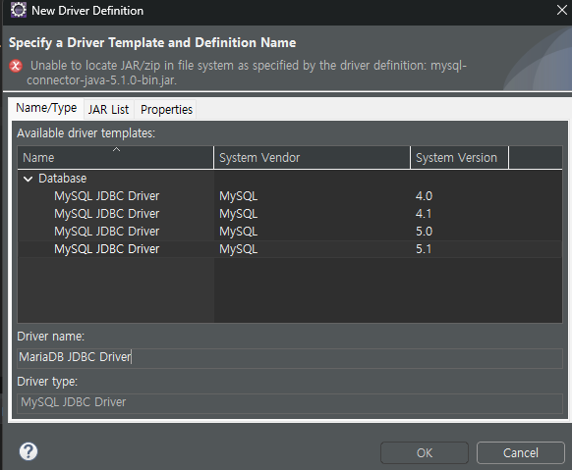
Task: Select MySQL JDBC Driver version 4.1 row
Action: pyautogui.click(x=290, y=214)
